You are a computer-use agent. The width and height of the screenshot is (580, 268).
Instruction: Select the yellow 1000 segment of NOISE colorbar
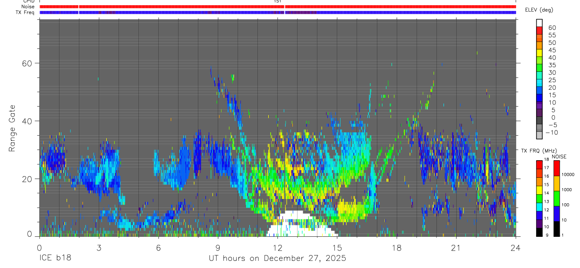(x=557, y=183)
